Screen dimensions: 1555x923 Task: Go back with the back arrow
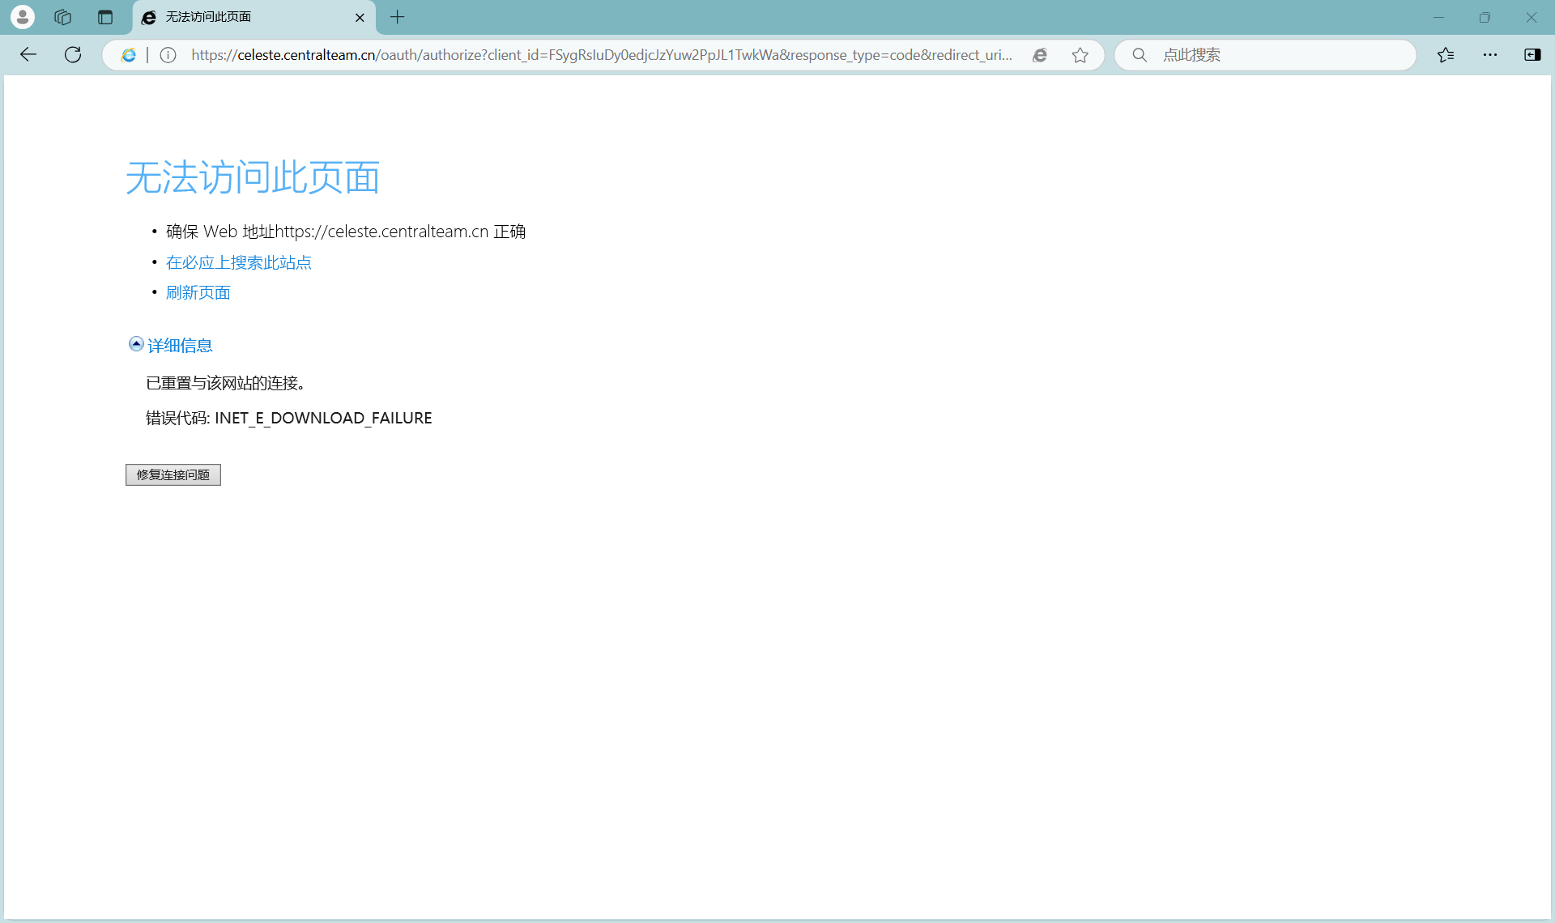click(x=28, y=55)
